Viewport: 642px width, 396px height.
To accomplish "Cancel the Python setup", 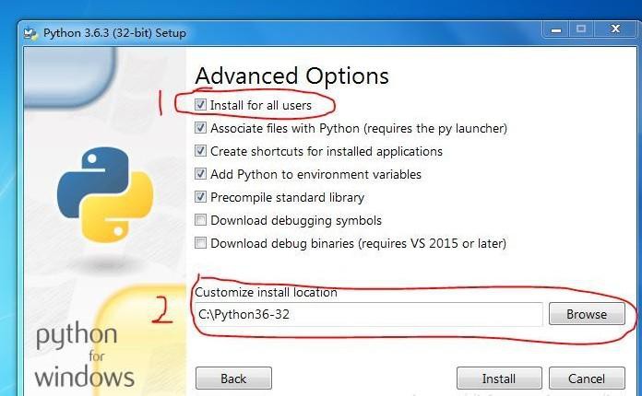I will coord(587,379).
